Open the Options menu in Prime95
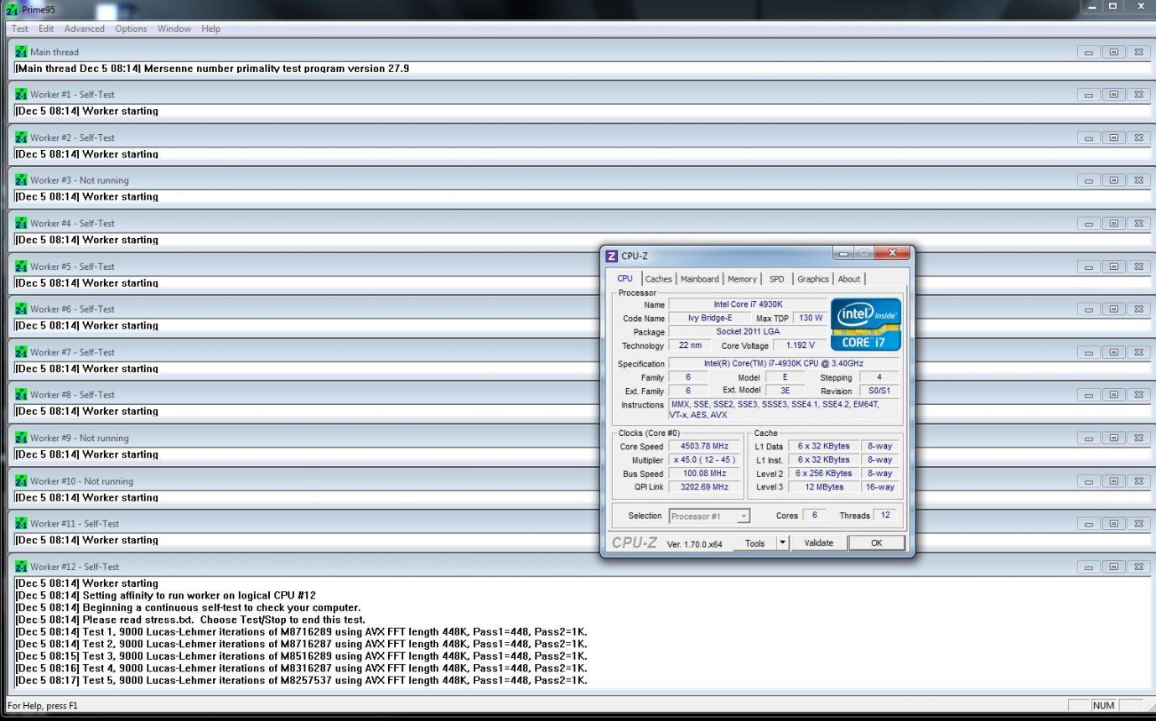 coord(131,29)
